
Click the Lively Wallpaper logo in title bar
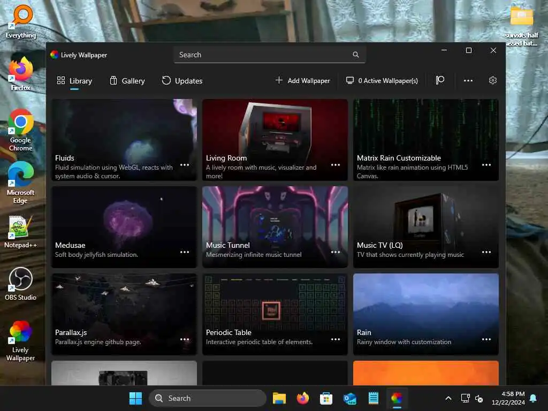coord(54,55)
